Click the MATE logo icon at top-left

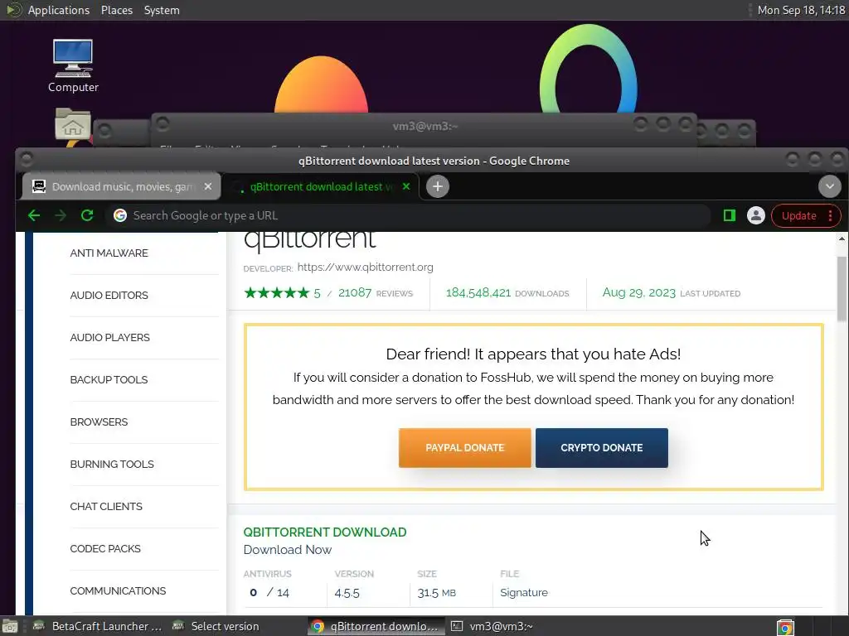pyautogui.click(x=13, y=10)
